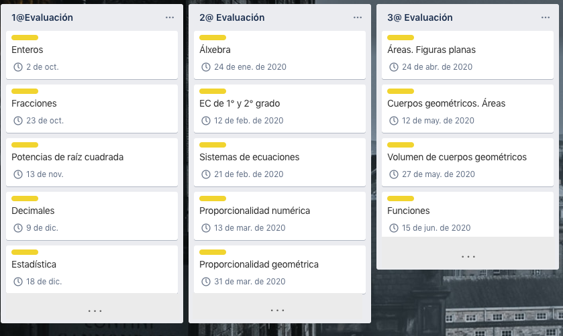Open the 3@ Evaluación list actions menu
563x336 pixels.
(x=546, y=17)
